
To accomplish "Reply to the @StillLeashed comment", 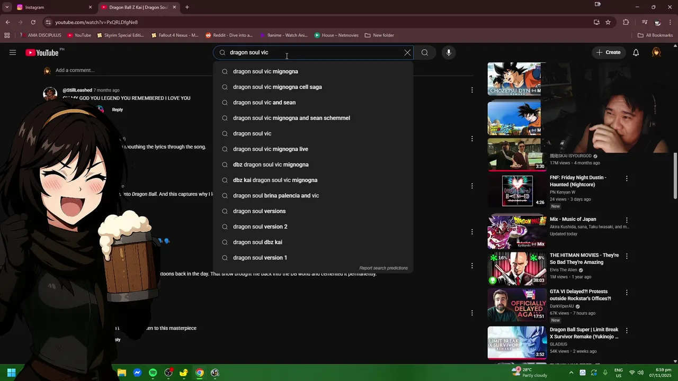I will [x=118, y=110].
